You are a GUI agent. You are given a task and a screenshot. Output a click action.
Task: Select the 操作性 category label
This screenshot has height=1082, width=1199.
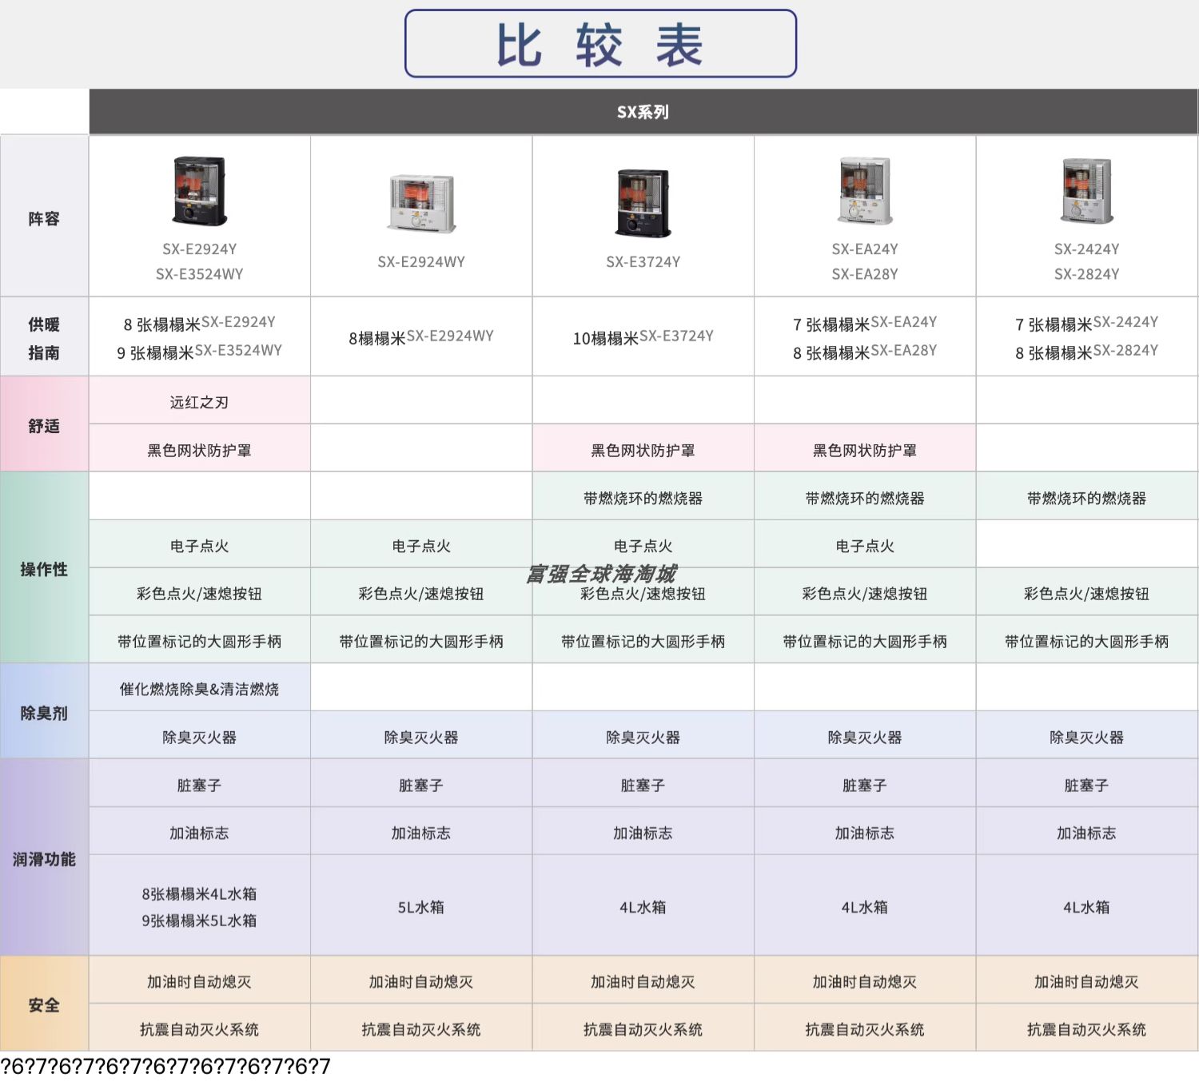(x=44, y=569)
